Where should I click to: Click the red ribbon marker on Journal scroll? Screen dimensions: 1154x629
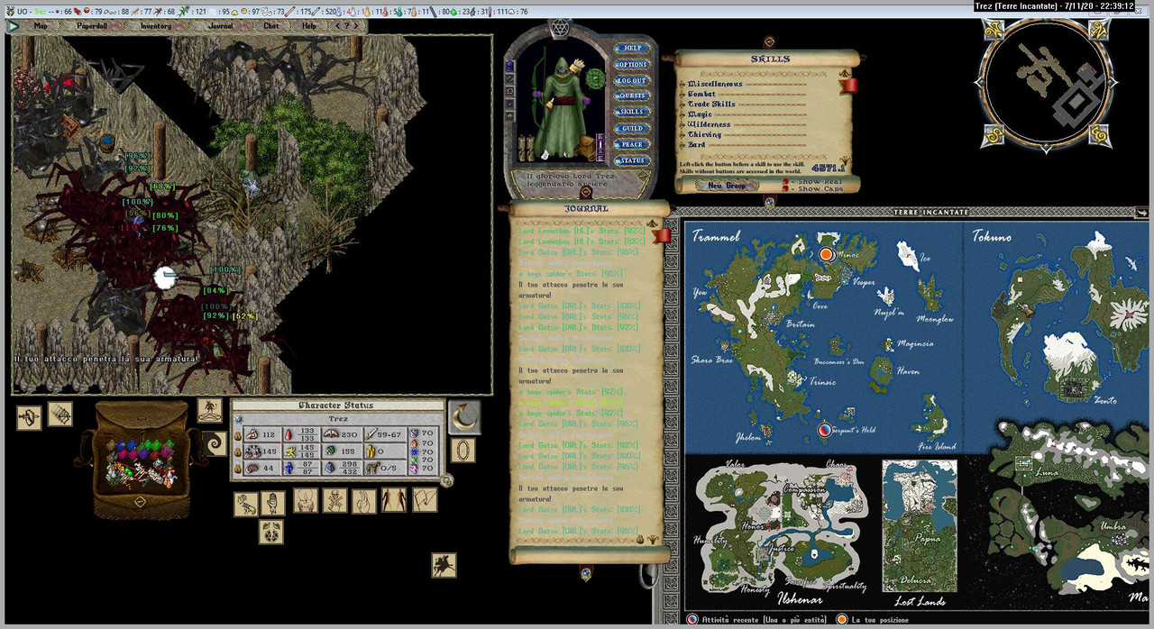click(661, 236)
